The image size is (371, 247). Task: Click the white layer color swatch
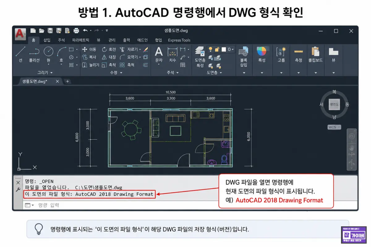click(224, 49)
